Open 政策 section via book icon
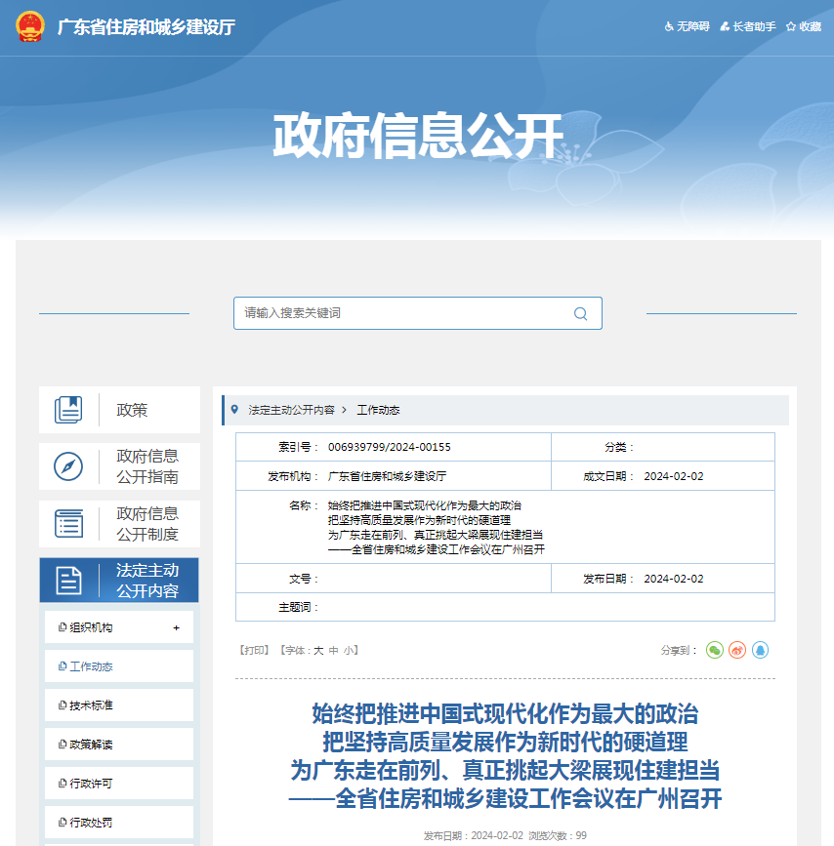This screenshot has width=834, height=846. point(68,410)
